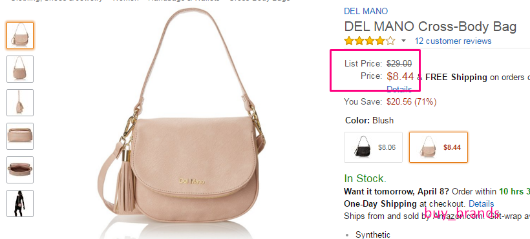530x239 pixels.
Task: View the model silhouette thumbnail
Action: [20, 203]
